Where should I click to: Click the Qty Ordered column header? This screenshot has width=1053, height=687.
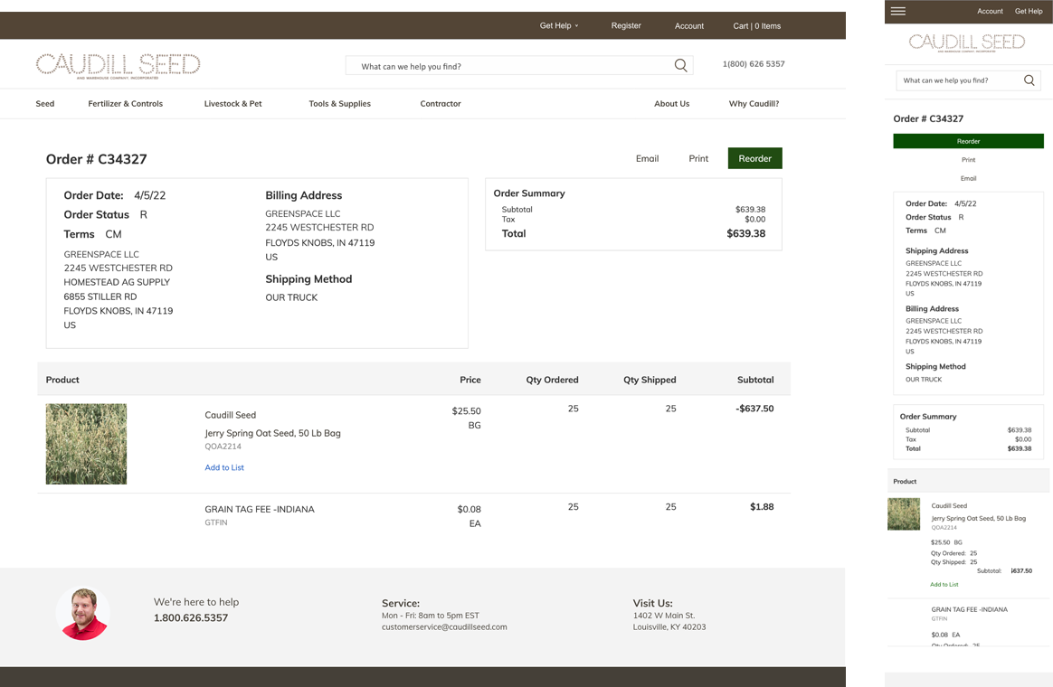pyautogui.click(x=552, y=380)
